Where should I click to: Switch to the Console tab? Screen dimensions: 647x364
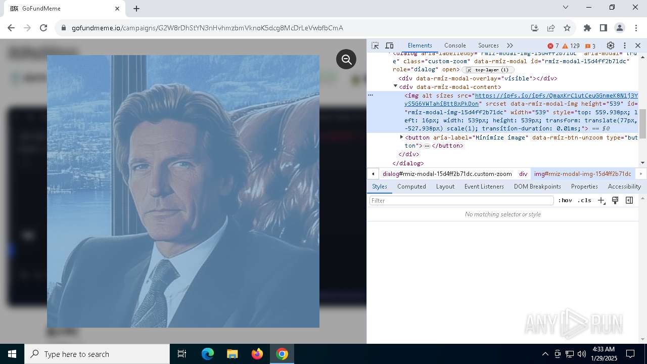pyautogui.click(x=455, y=45)
